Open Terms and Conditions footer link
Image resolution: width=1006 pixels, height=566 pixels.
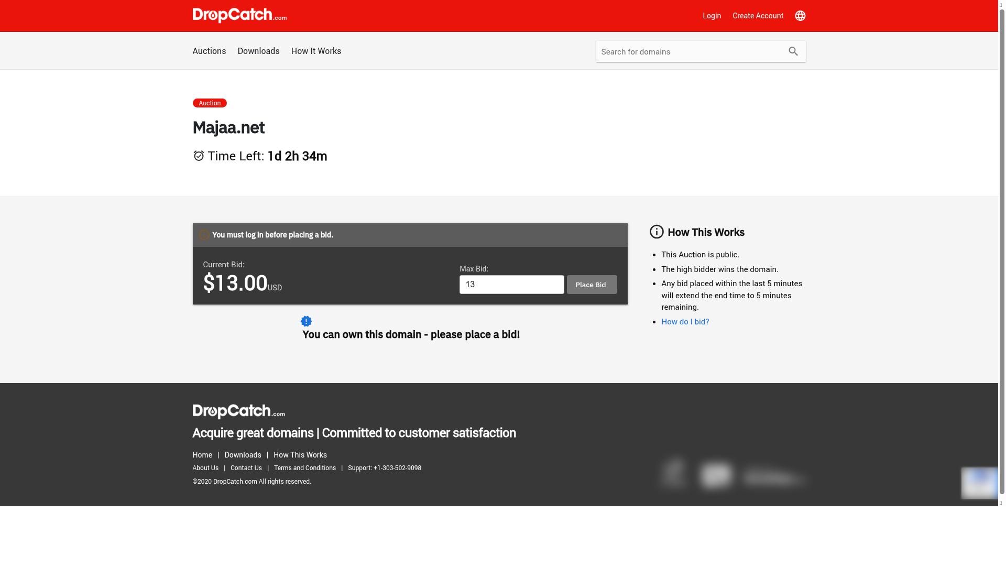(x=304, y=468)
